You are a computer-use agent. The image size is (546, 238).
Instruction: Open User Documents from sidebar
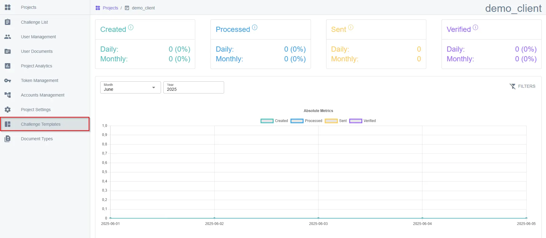point(37,51)
